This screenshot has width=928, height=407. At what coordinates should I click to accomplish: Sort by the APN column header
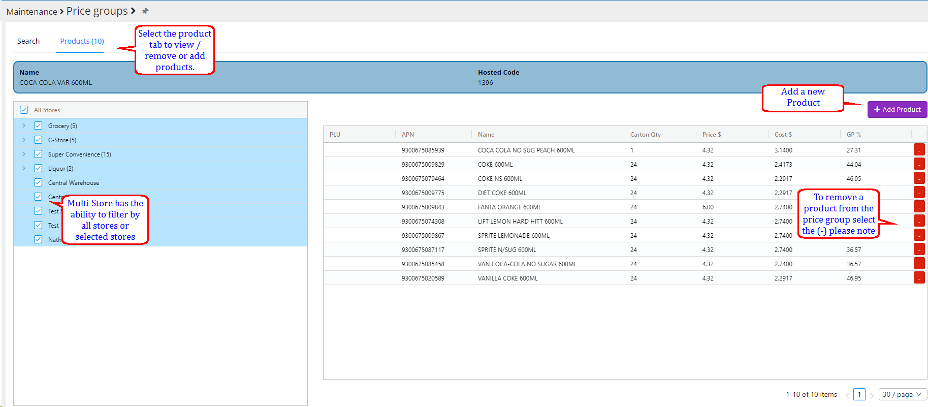click(x=408, y=135)
